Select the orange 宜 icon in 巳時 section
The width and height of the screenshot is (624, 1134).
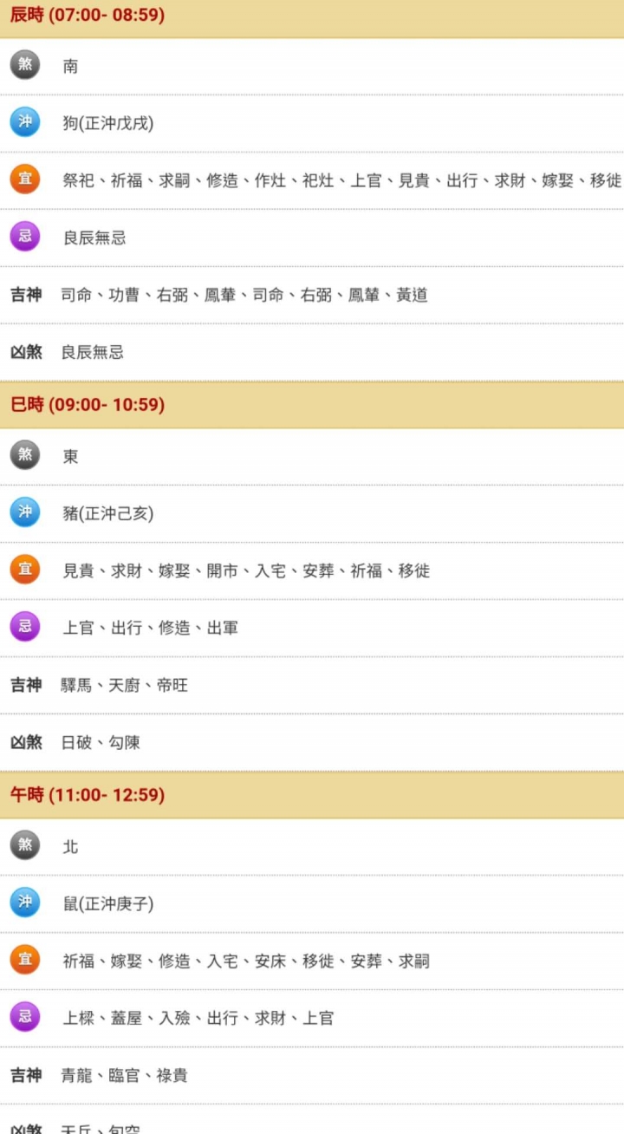25,570
